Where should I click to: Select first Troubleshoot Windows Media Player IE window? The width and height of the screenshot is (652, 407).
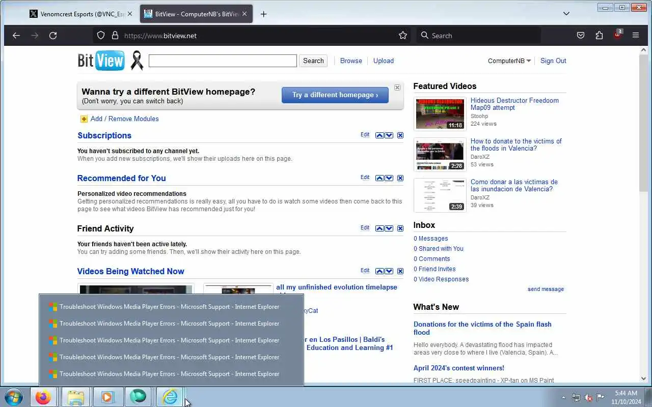171,307
